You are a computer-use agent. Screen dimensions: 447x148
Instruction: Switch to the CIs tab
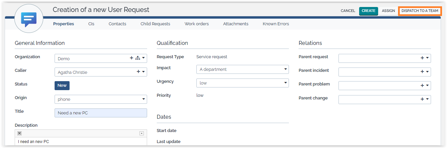91,24
